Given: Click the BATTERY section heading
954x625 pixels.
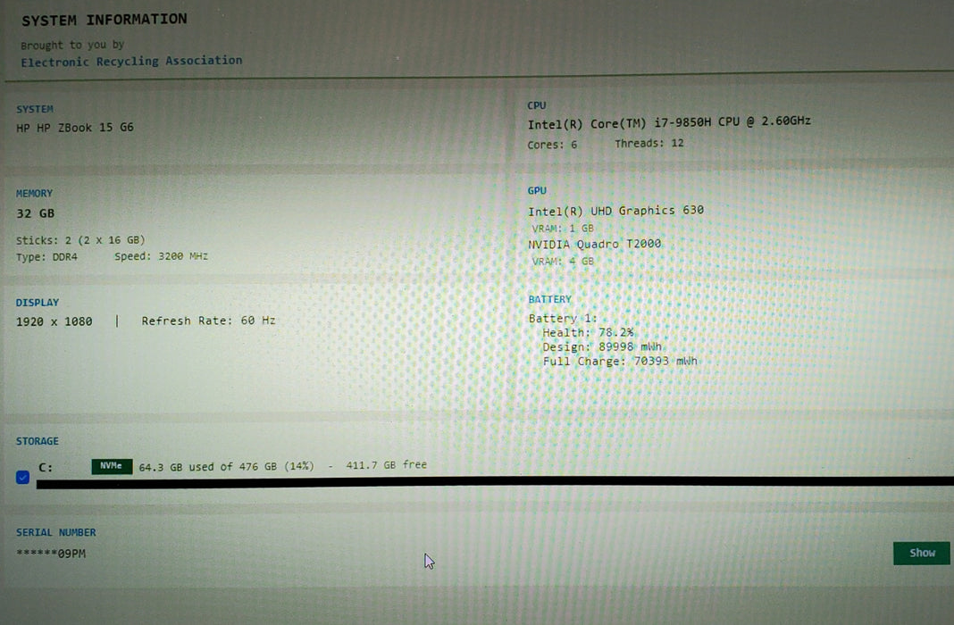Looking at the screenshot, I should (x=550, y=299).
